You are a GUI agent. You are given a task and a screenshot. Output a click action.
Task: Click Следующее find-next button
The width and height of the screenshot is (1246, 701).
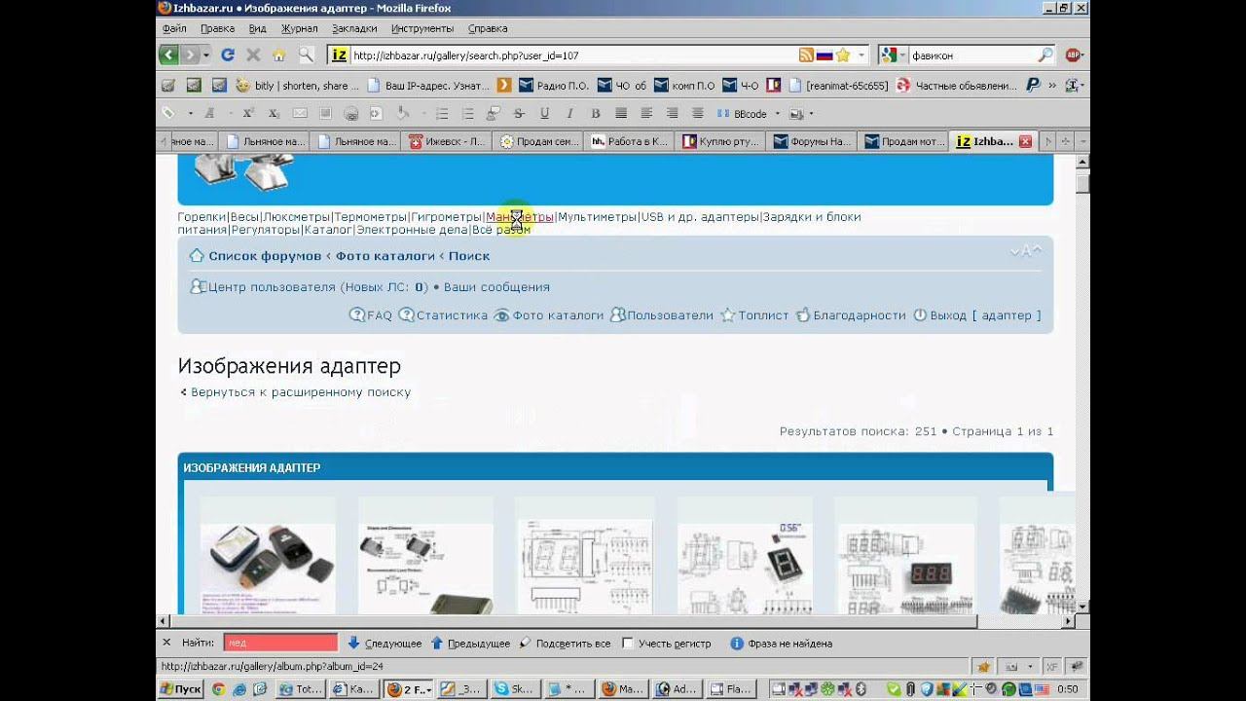[385, 644]
